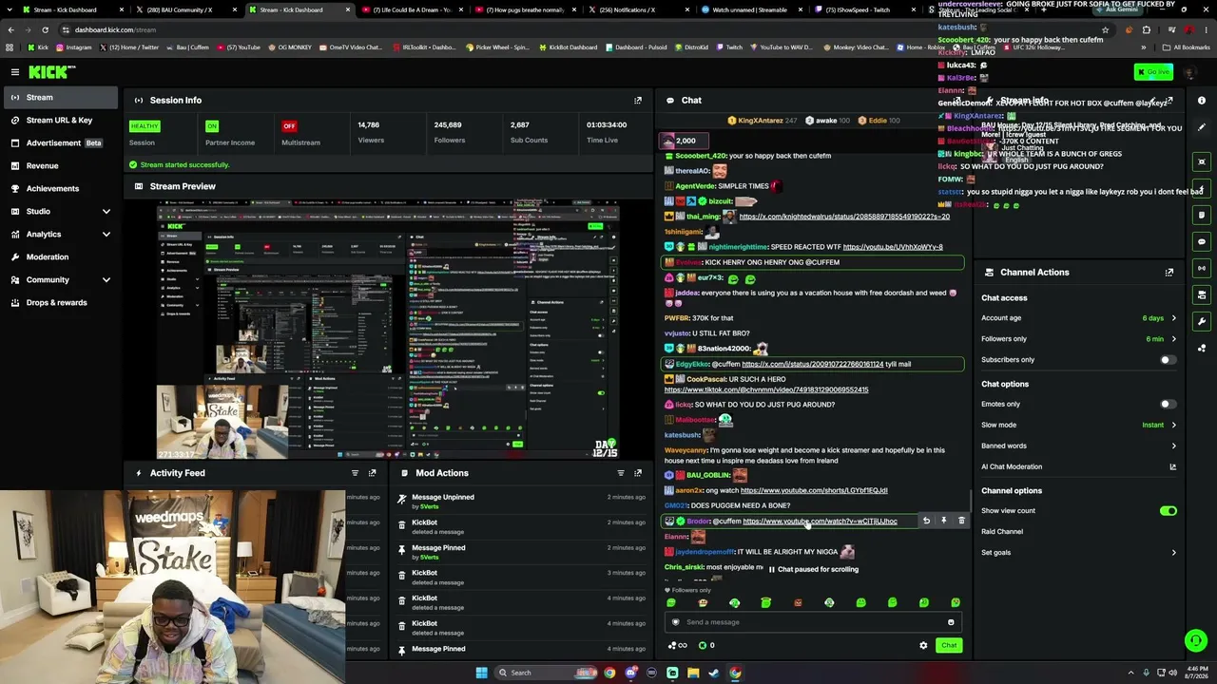Image resolution: width=1217 pixels, height=684 pixels.
Task: Reload the page with browser refresh button
Action: tap(48, 29)
